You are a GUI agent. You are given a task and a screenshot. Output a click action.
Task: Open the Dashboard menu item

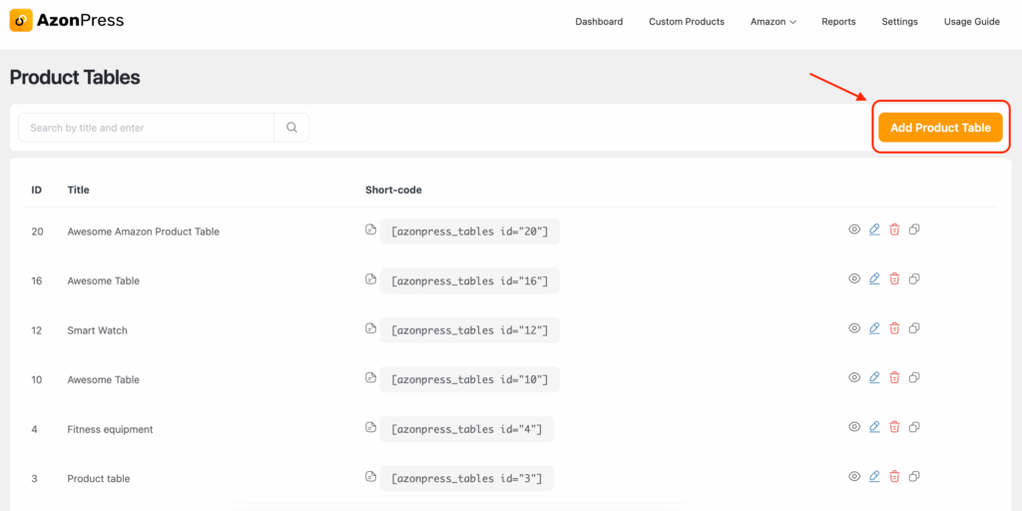tap(599, 22)
